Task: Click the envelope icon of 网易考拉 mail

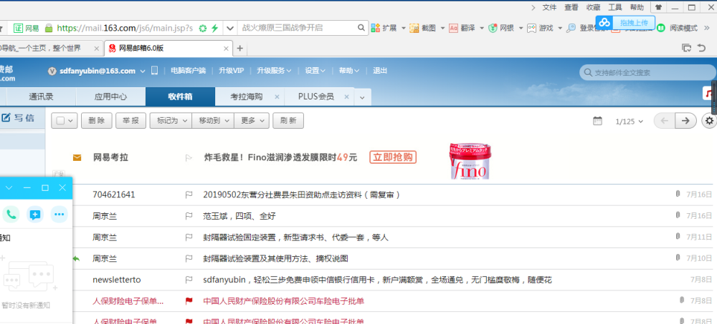Action: tap(77, 158)
